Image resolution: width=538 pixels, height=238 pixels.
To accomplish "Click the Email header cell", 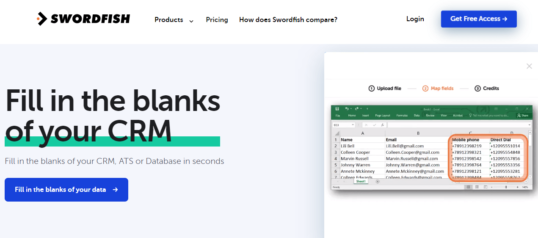I will [x=418, y=140].
